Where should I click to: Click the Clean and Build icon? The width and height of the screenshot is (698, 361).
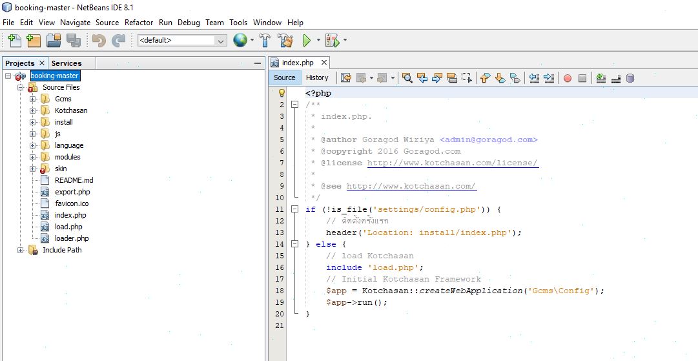[285, 41]
